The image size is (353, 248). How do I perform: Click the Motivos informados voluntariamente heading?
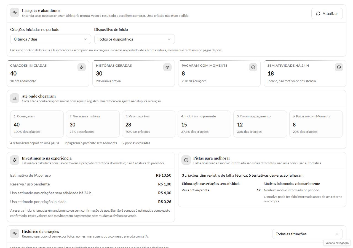tap(292, 184)
